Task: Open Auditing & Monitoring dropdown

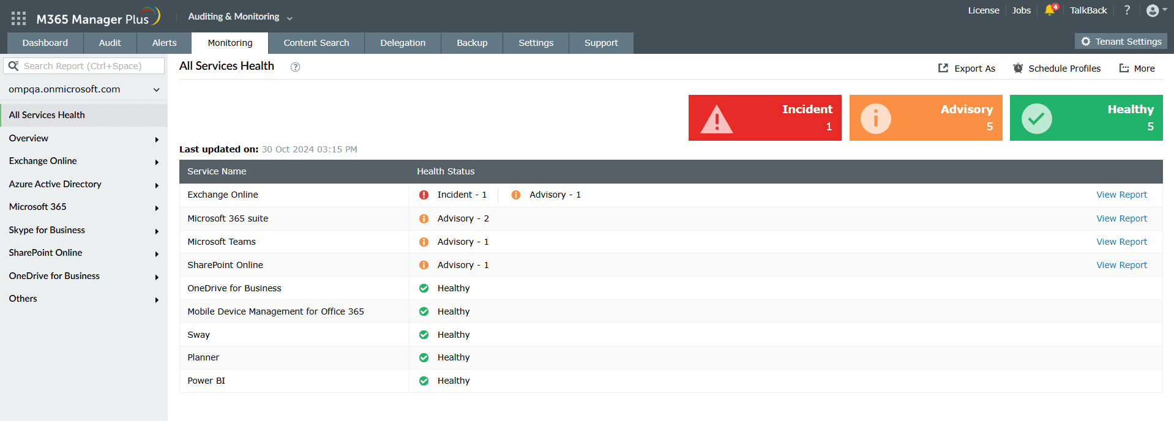Action: pos(241,17)
